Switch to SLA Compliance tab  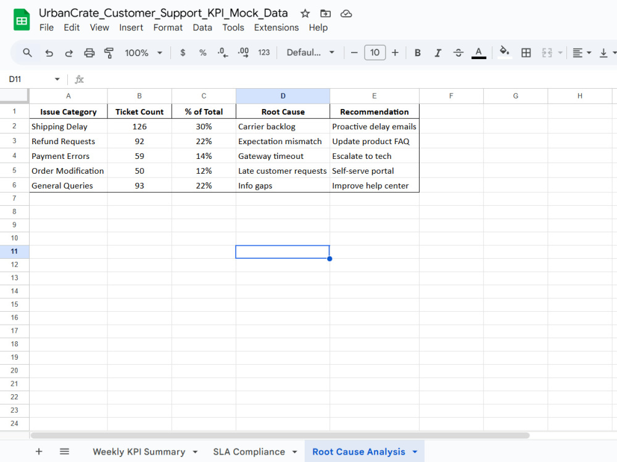point(249,452)
